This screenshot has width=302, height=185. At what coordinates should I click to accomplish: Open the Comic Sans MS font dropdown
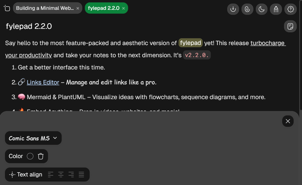pos(33,138)
